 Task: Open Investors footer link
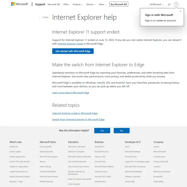pyautogui.click(x=157, y=167)
